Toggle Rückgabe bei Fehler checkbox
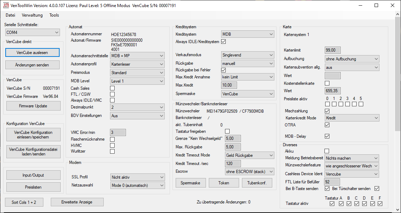Image resolution: width=401 pixels, height=213 pixels. [223, 70]
